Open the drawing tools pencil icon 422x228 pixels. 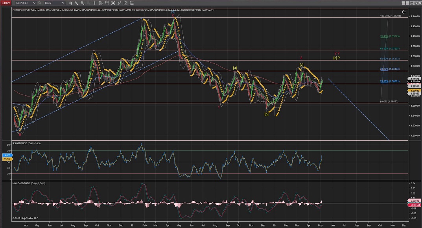point(76,3)
